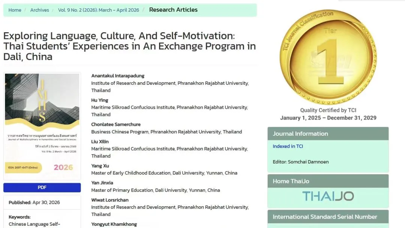Click Research Articles in the breadcrumb
Viewport: 405px width, 228px height.
point(173,10)
